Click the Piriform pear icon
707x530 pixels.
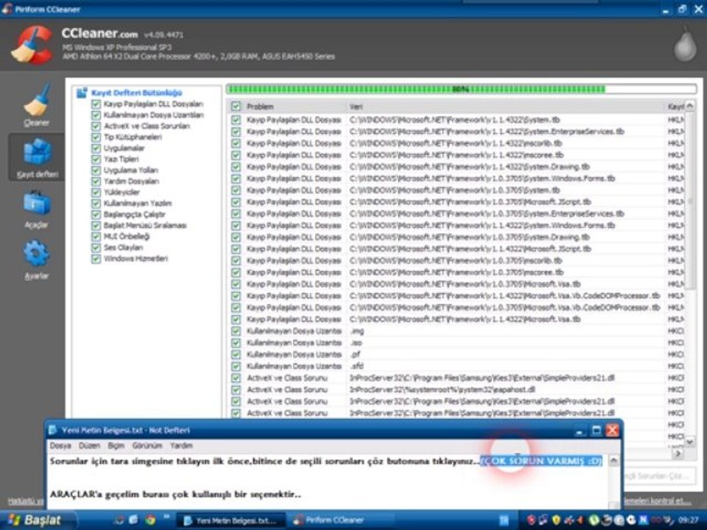(685, 45)
